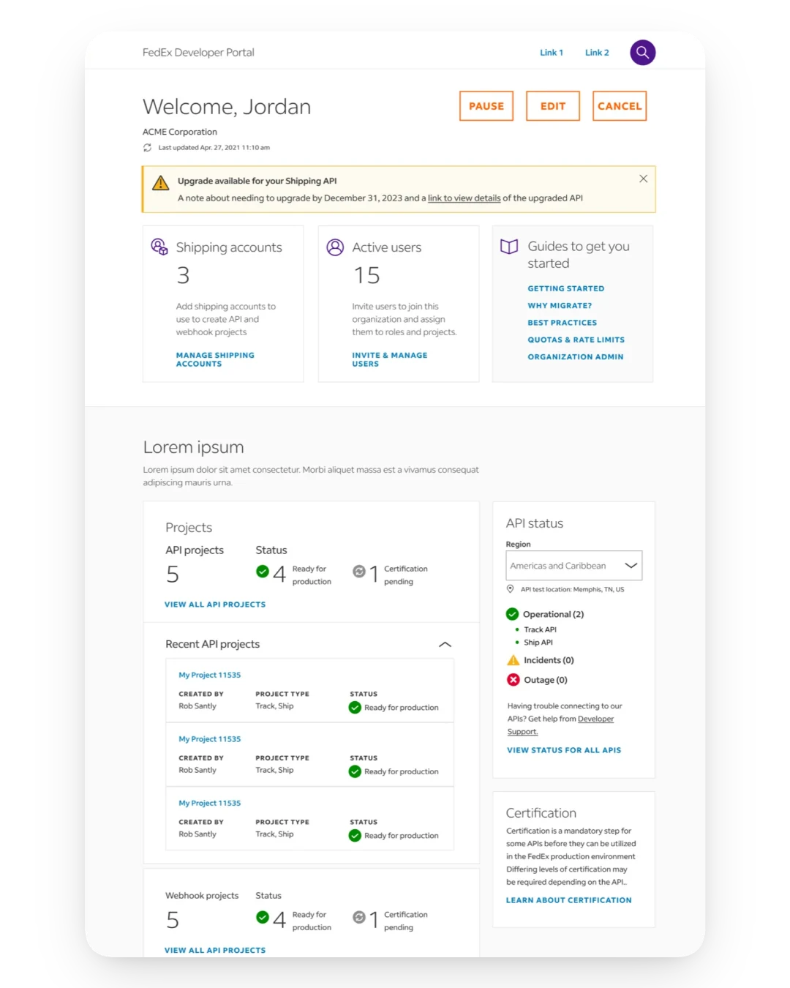This screenshot has width=790, height=988.
Task: Click FedEx Developer Portal title
Action: tap(198, 53)
